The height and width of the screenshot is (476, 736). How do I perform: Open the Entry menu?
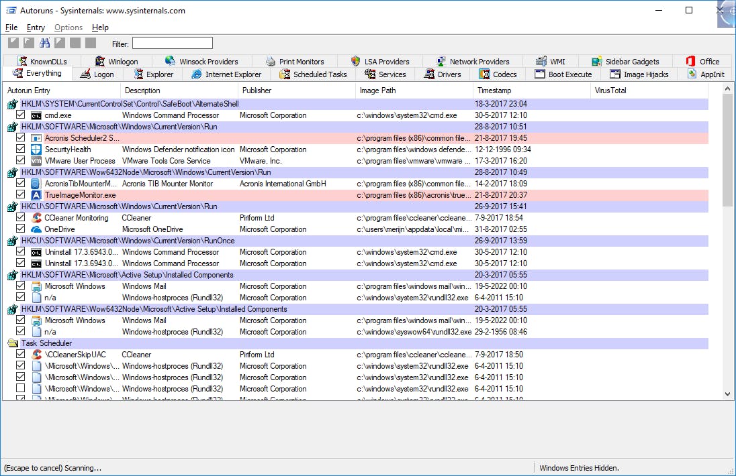pyautogui.click(x=35, y=27)
